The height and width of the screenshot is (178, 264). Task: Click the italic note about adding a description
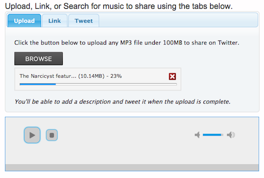click(x=122, y=102)
